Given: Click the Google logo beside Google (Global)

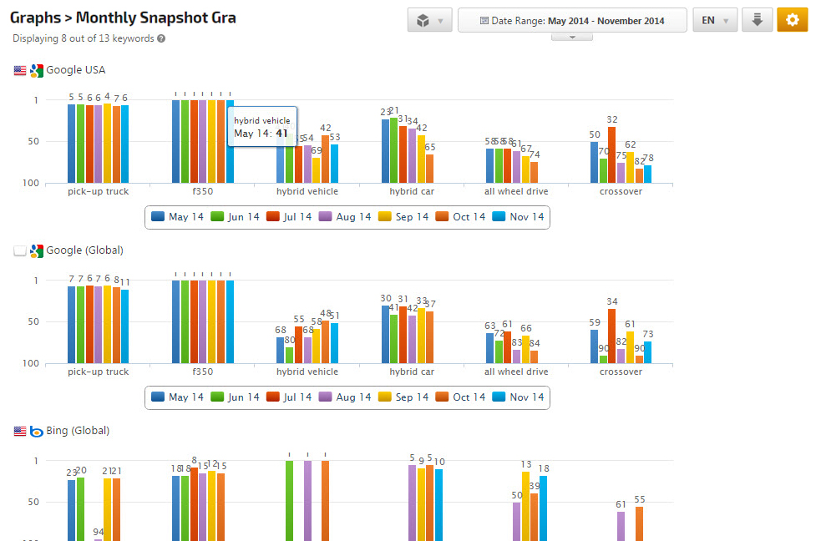Looking at the screenshot, I should pyautogui.click(x=37, y=251).
